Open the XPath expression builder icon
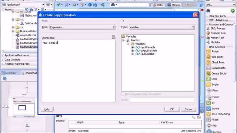The width and height of the screenshot is (237, 133). [x=113, y=37]
